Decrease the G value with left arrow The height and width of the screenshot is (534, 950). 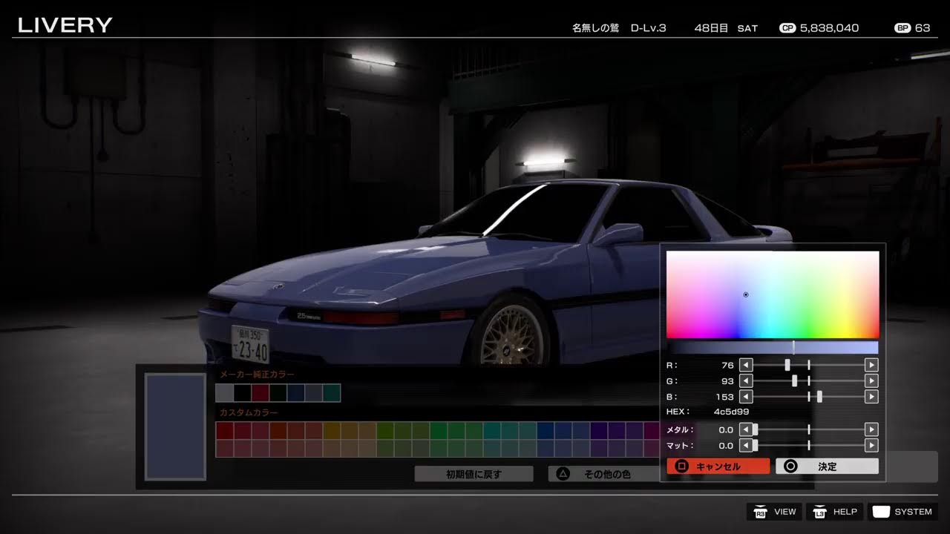[746, 380]
